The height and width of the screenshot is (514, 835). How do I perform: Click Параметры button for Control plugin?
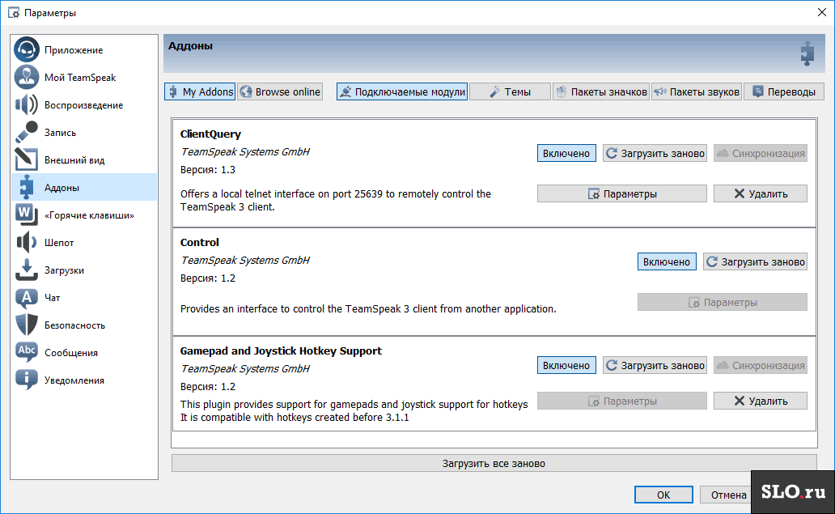pyautogui.click(x=723, y=303)
